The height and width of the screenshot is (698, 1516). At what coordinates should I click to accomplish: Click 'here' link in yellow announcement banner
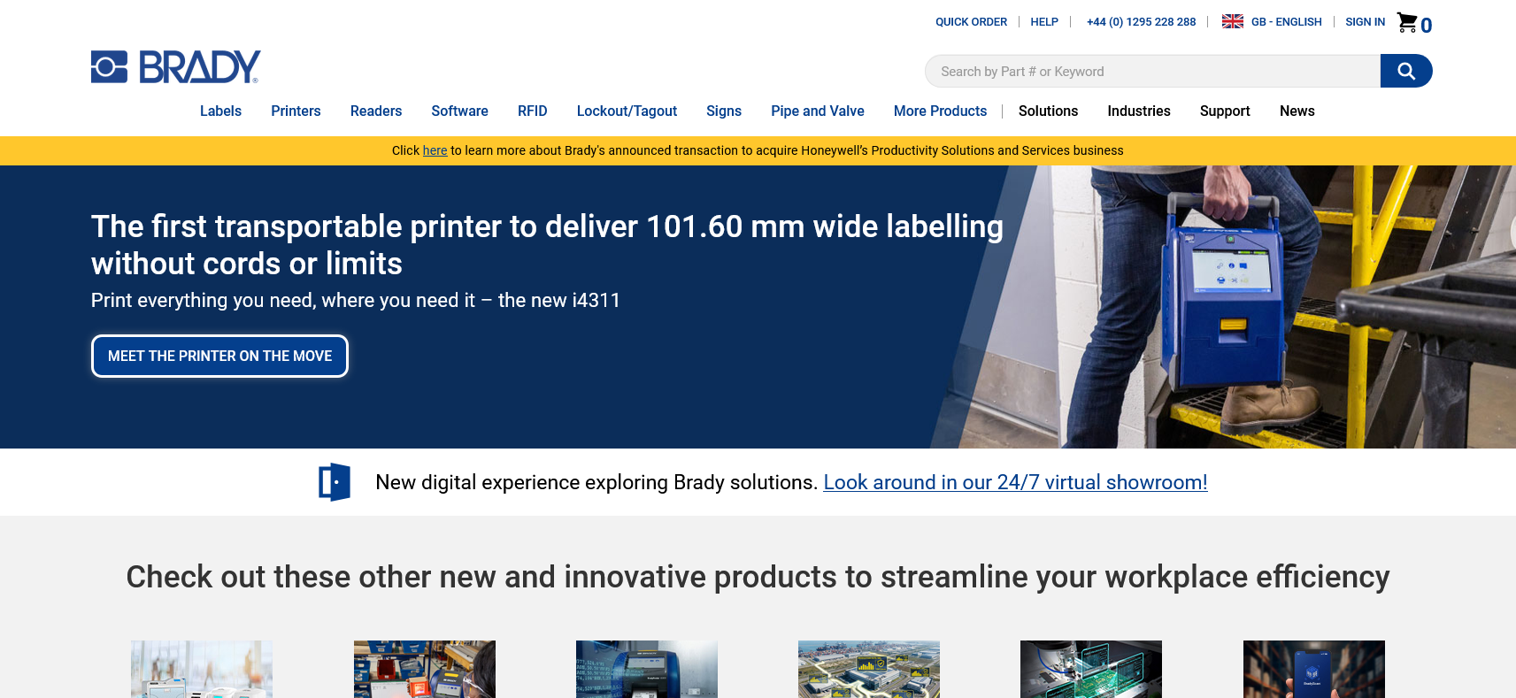click(x=435, y=150)
